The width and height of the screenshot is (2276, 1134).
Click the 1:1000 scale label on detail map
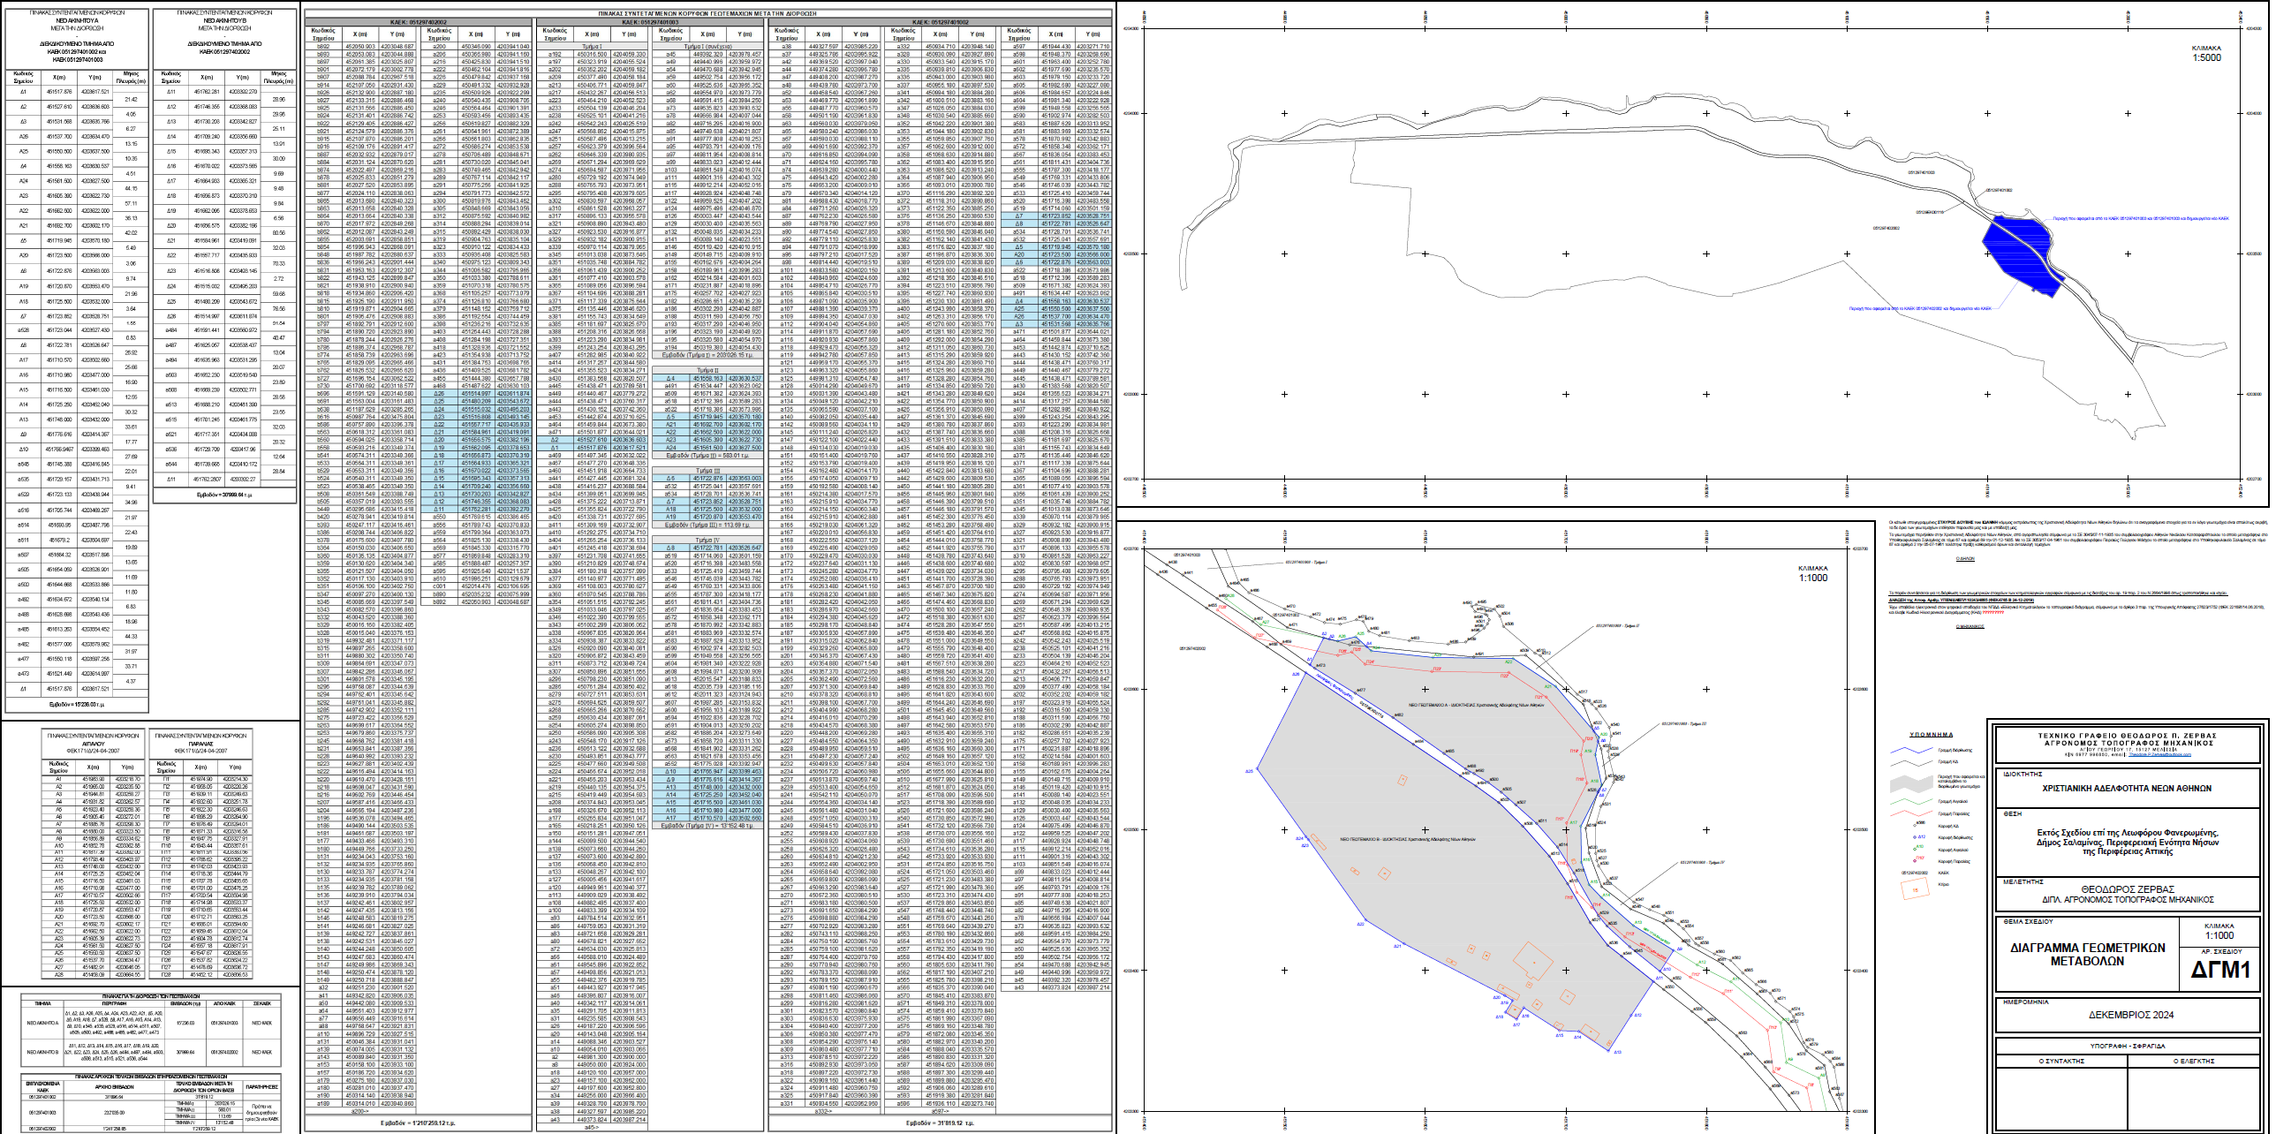click(1813, 578)
